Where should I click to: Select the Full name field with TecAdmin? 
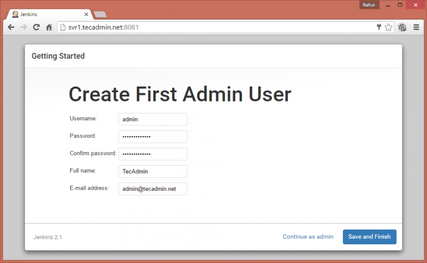[x=153, y=171]
